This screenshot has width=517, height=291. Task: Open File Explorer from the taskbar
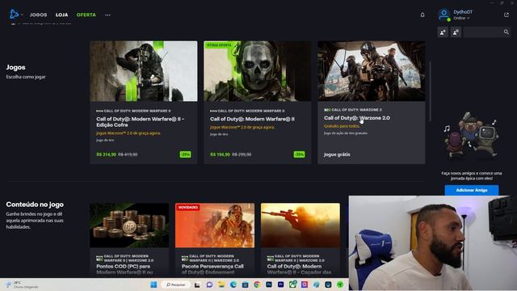click(x=221, y=285)
